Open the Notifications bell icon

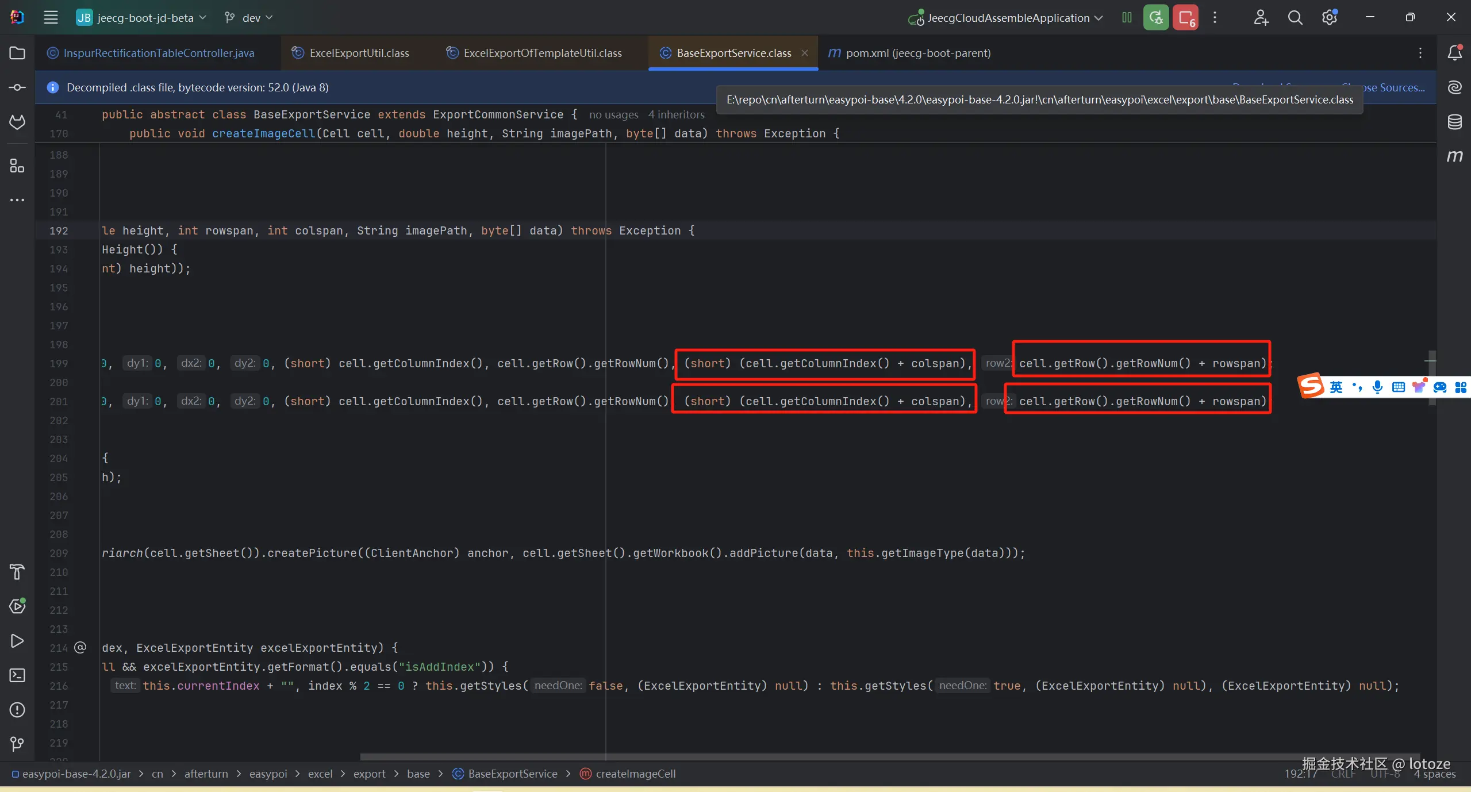click(1454, 53)
